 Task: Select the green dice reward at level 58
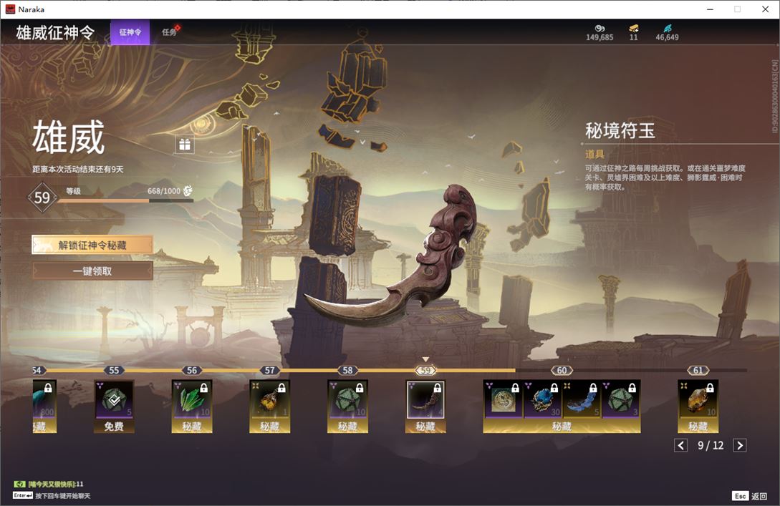pos(347,406)
